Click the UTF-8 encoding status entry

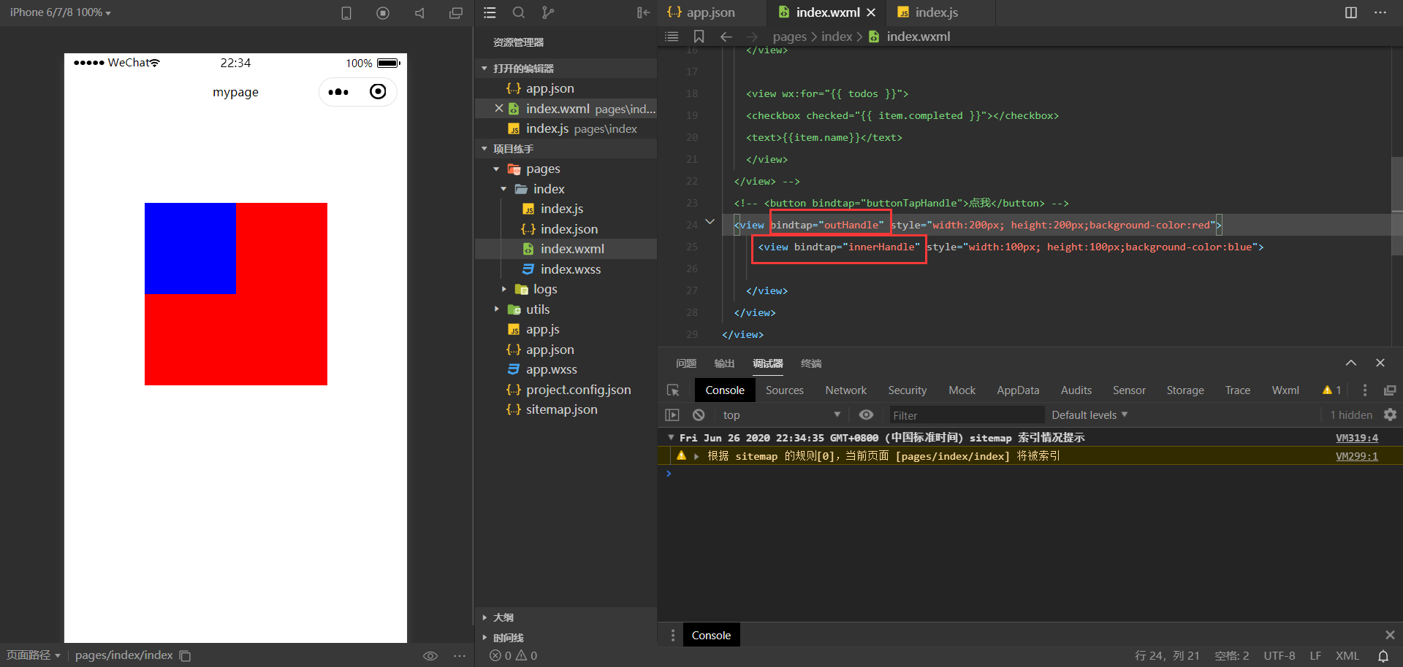pyautogui.click(x=1279, y=655)
